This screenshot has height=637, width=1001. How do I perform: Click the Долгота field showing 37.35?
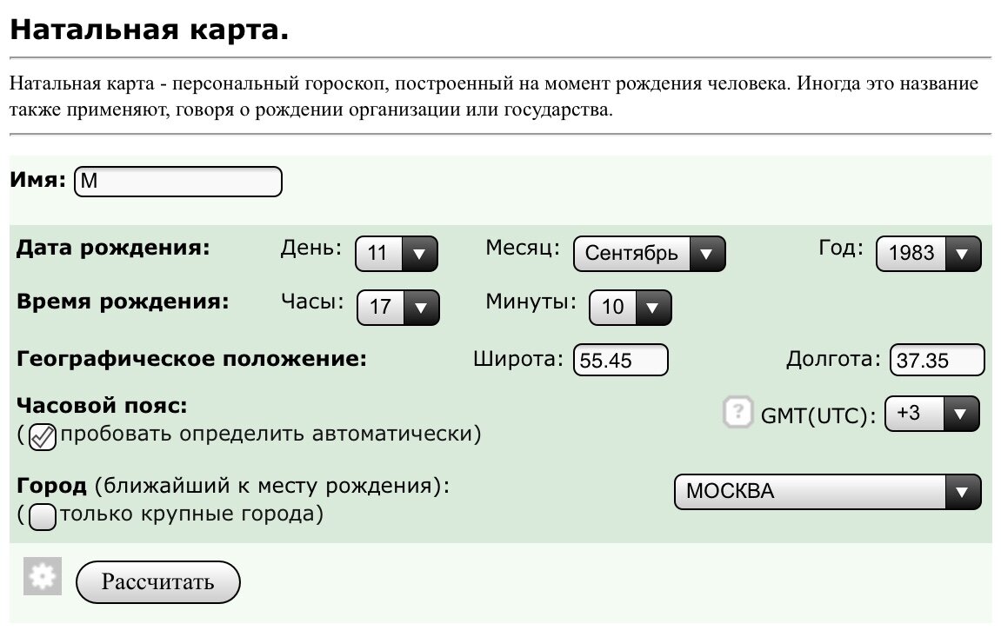938,359
